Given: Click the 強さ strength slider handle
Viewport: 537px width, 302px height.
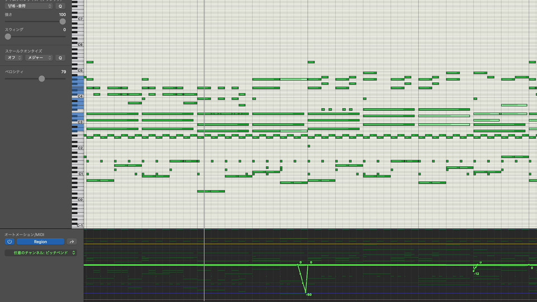Looking at the screenshot, I should [x=63, y=22].
